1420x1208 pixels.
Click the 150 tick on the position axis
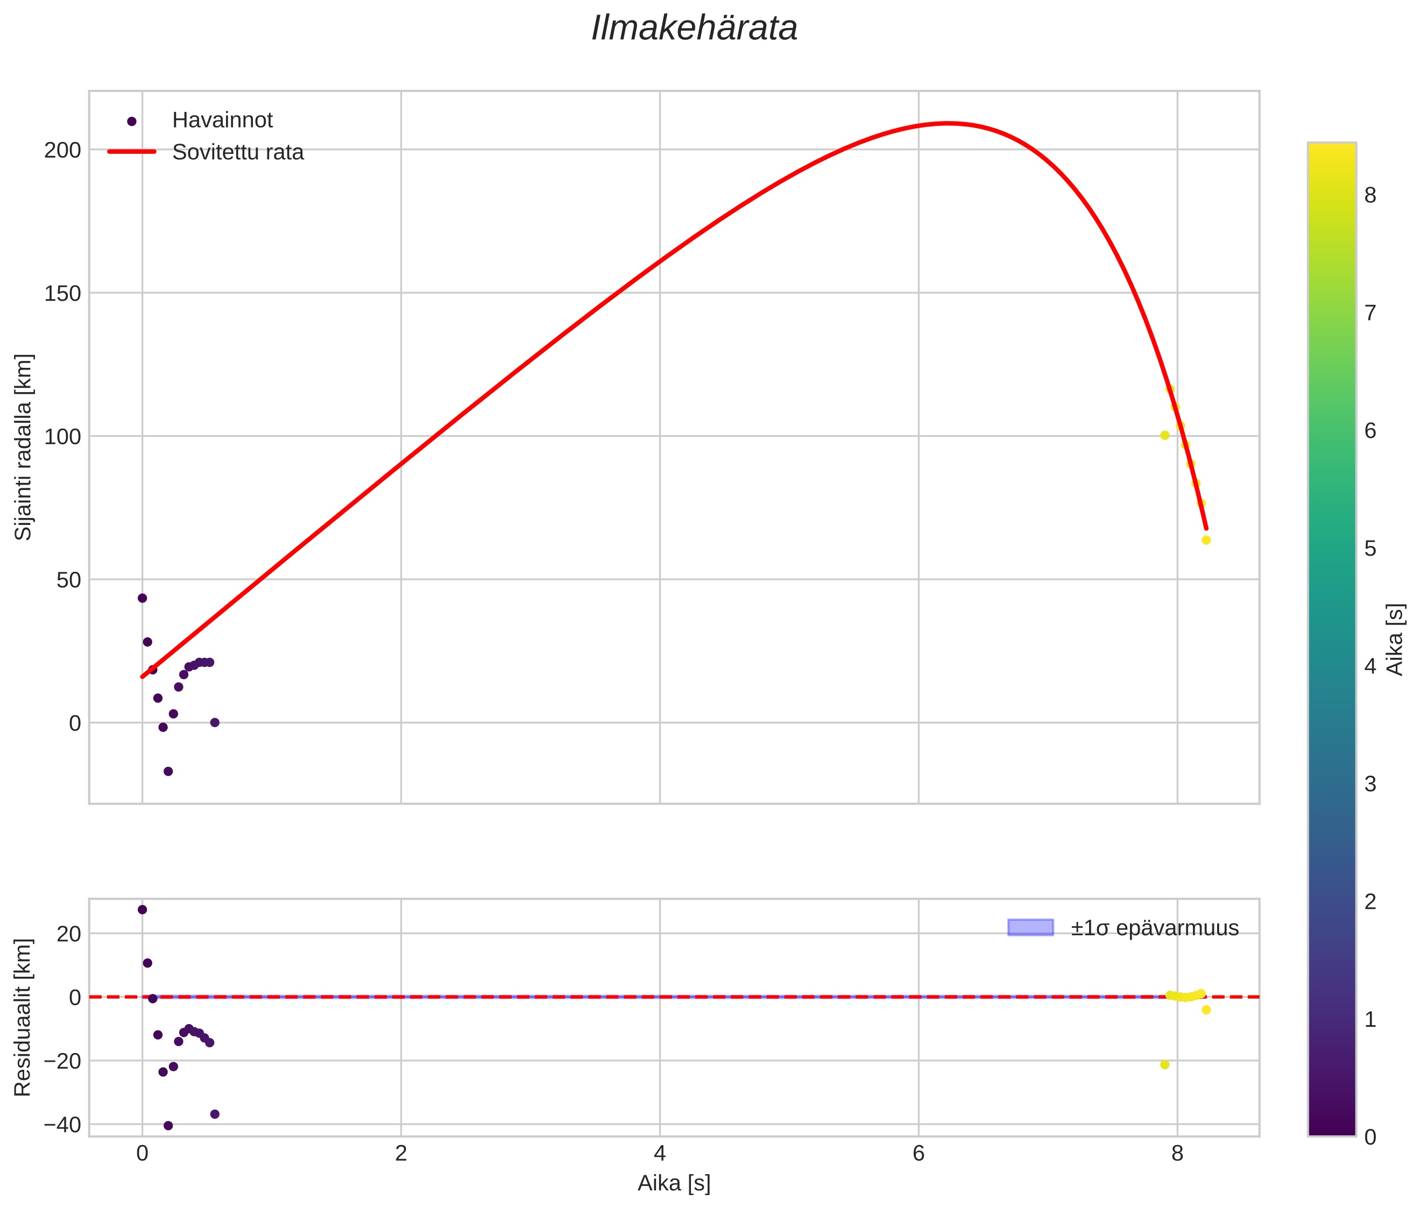tap(62, 293)
